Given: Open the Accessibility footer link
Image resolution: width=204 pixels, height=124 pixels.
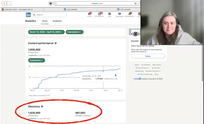Looking at the screenshot, I should pos(146,65).
